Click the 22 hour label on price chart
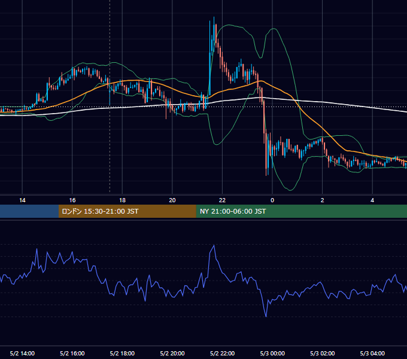Image resolution: width=407 pixels, height=359 pixels. tap(222, 200)
